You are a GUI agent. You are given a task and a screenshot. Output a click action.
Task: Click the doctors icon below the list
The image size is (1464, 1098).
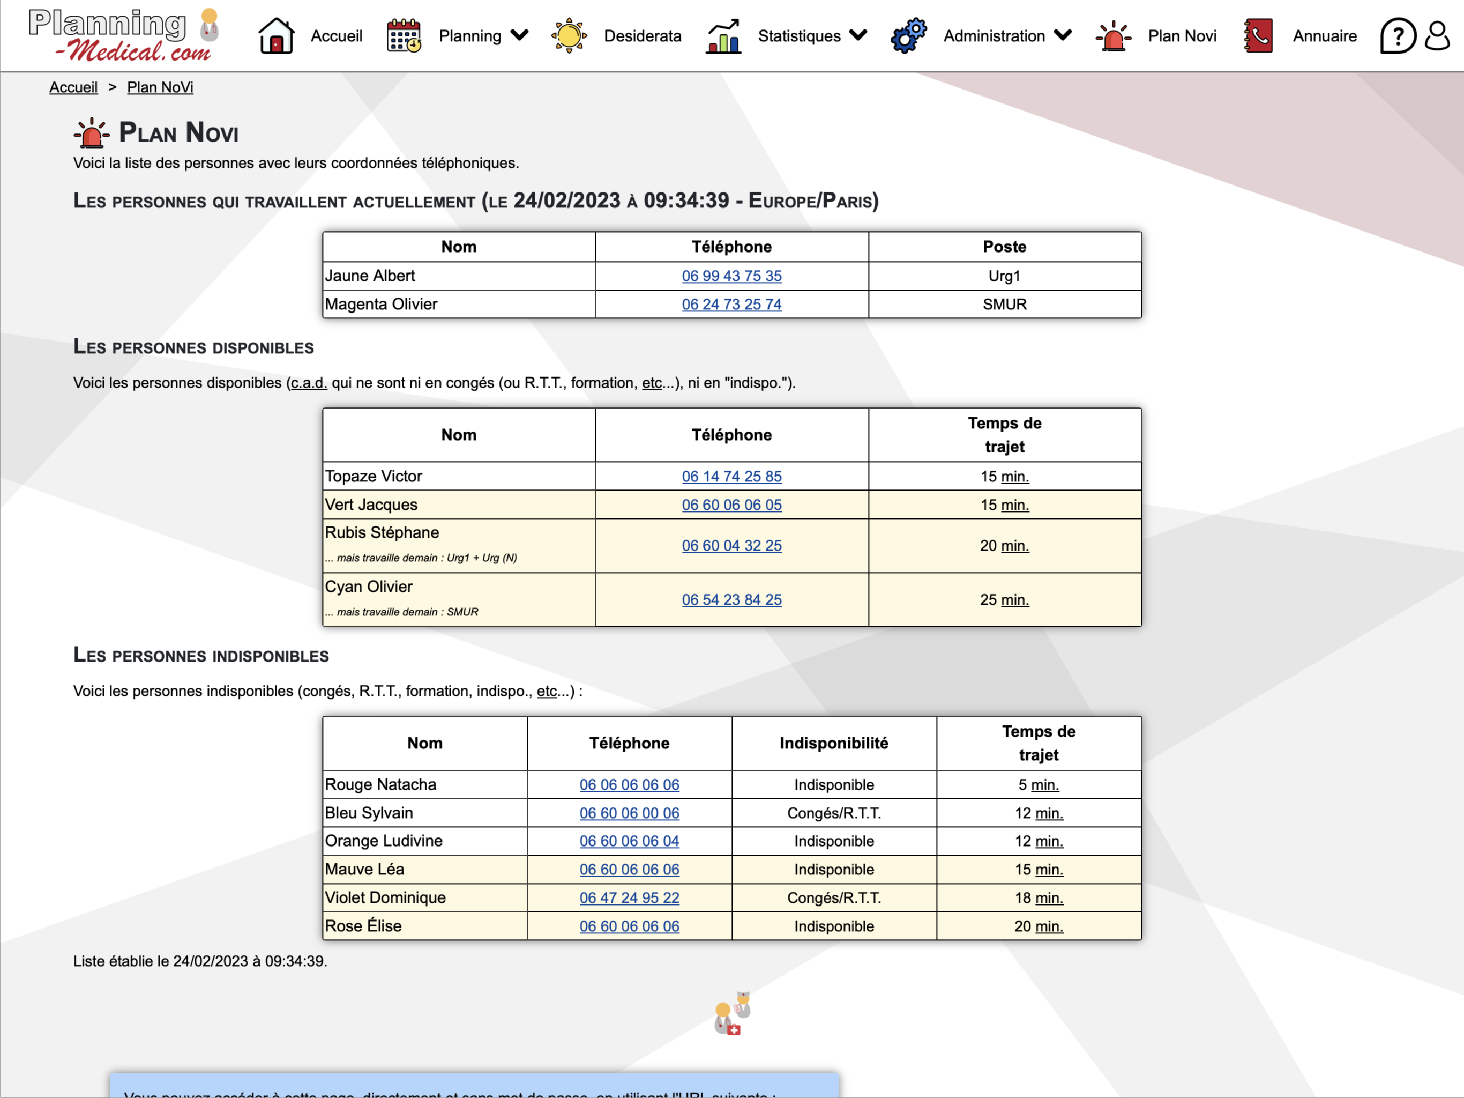pos(732,1013)
